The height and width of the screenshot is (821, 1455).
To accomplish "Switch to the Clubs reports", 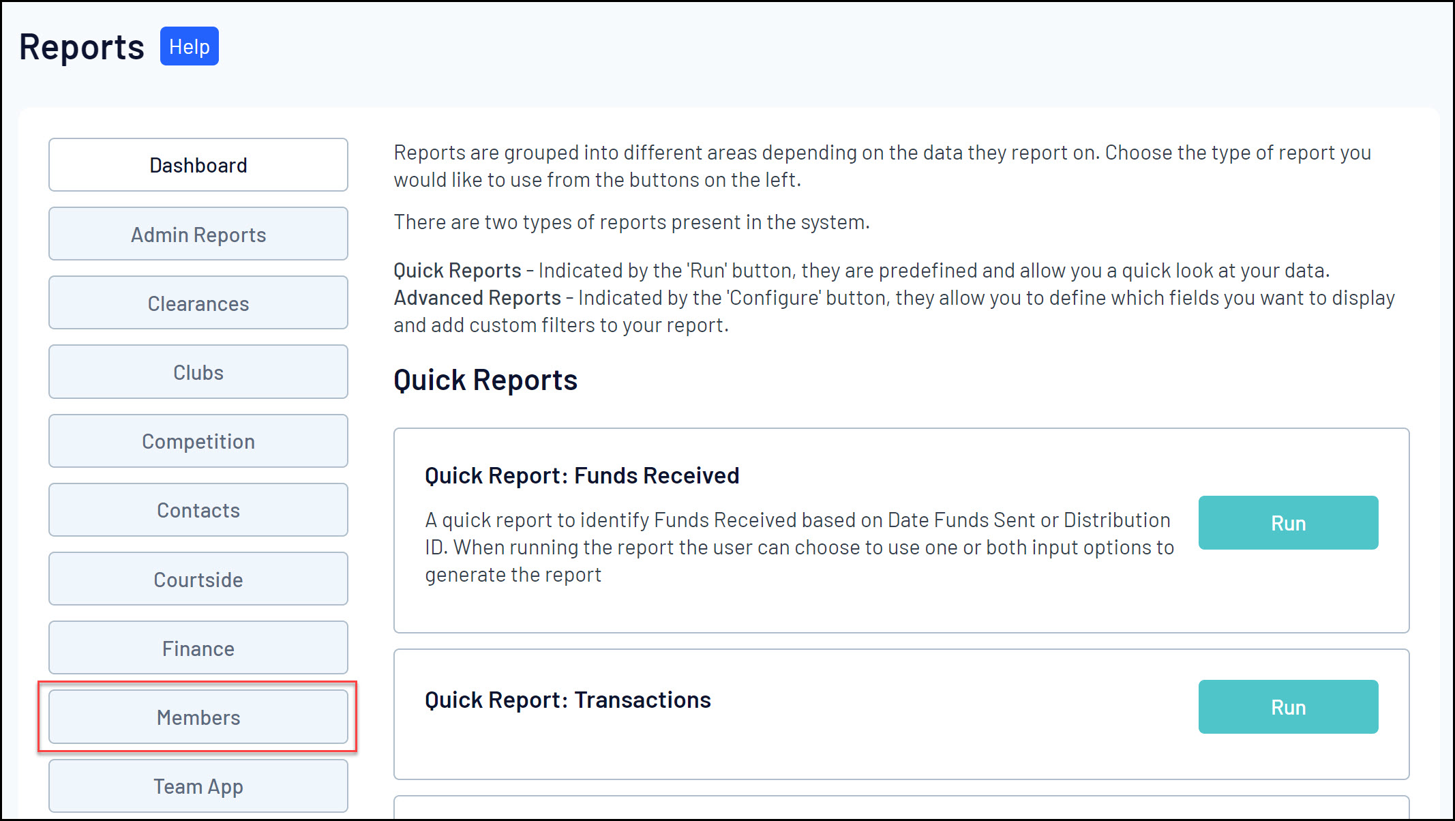I will (198, 372).
